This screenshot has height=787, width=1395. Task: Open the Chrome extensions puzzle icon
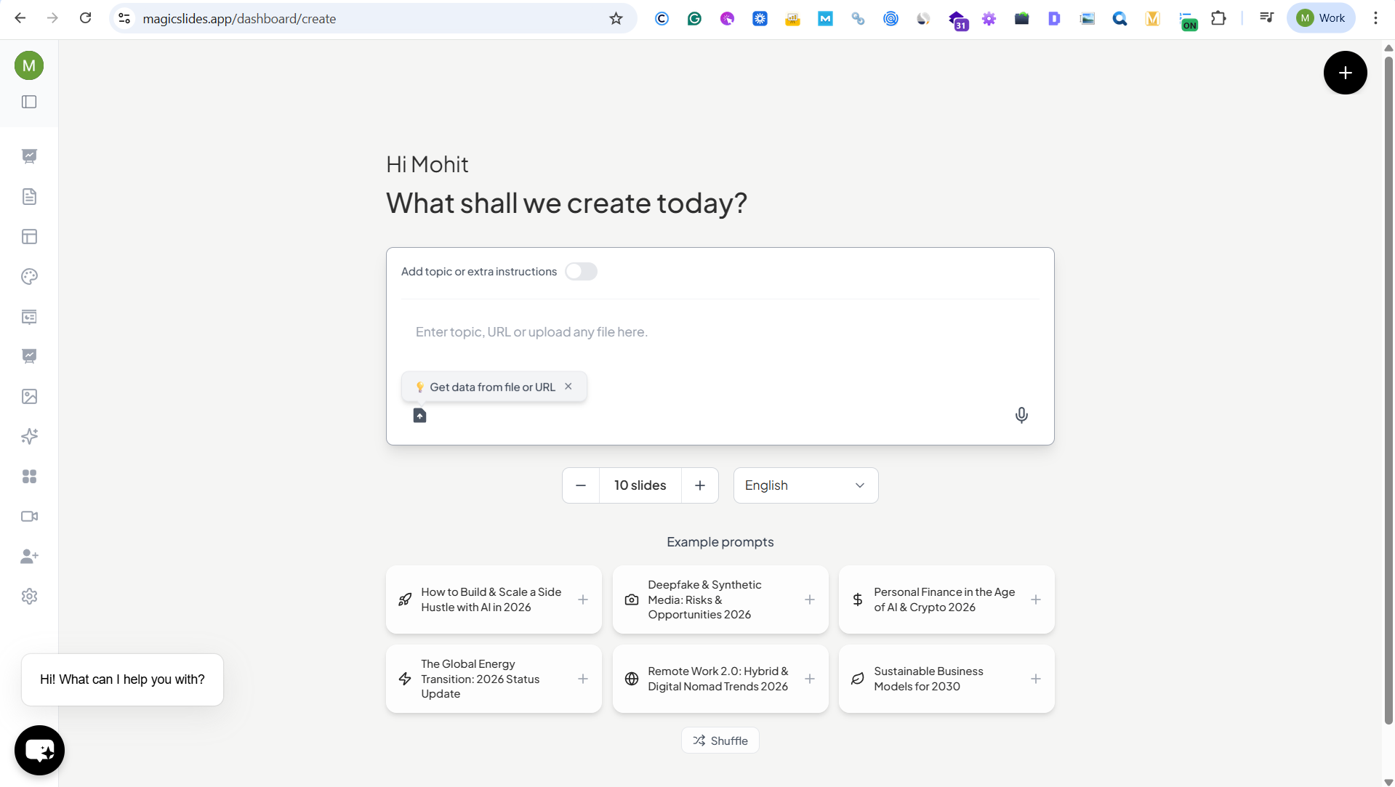pyautogui.click(x=1218, y=18)
